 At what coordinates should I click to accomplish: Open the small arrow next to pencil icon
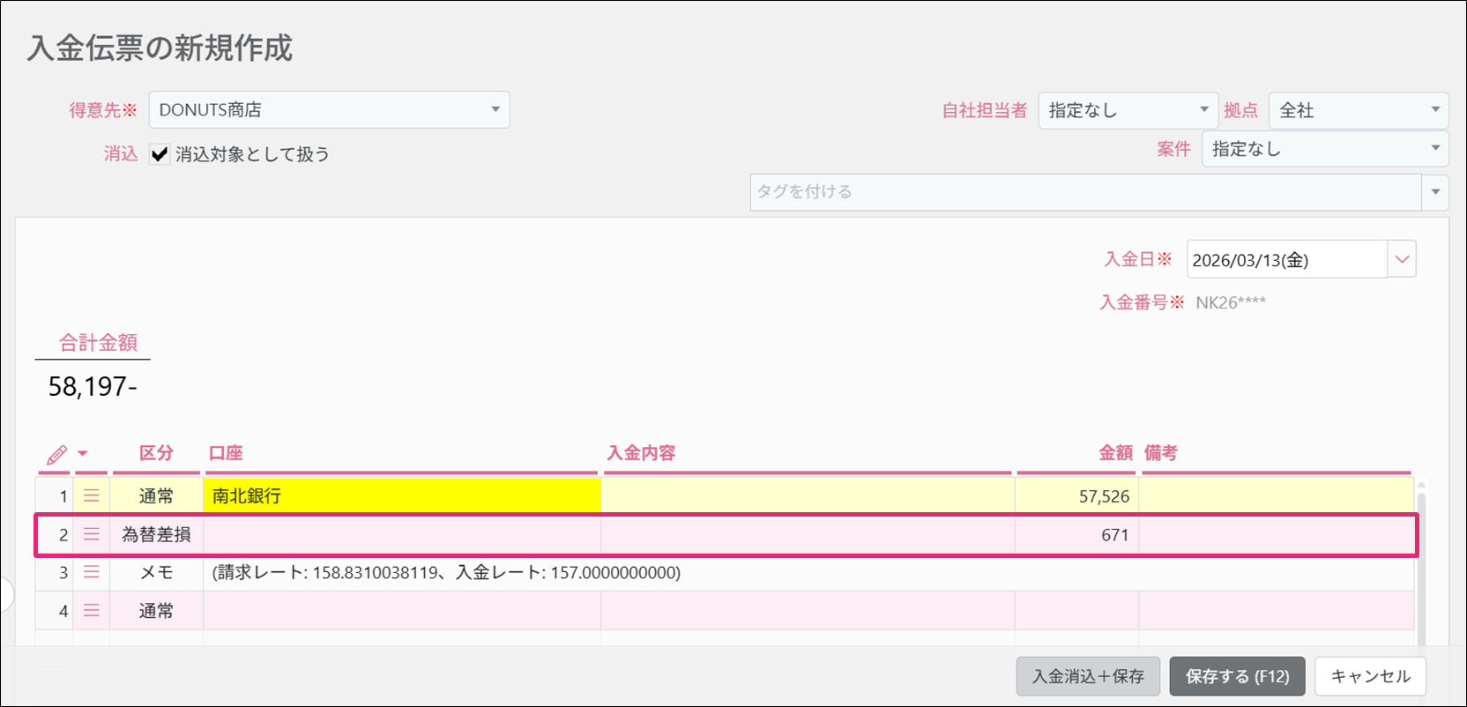pos(83,454)
